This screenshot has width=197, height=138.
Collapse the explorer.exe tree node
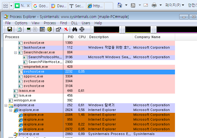6,106
